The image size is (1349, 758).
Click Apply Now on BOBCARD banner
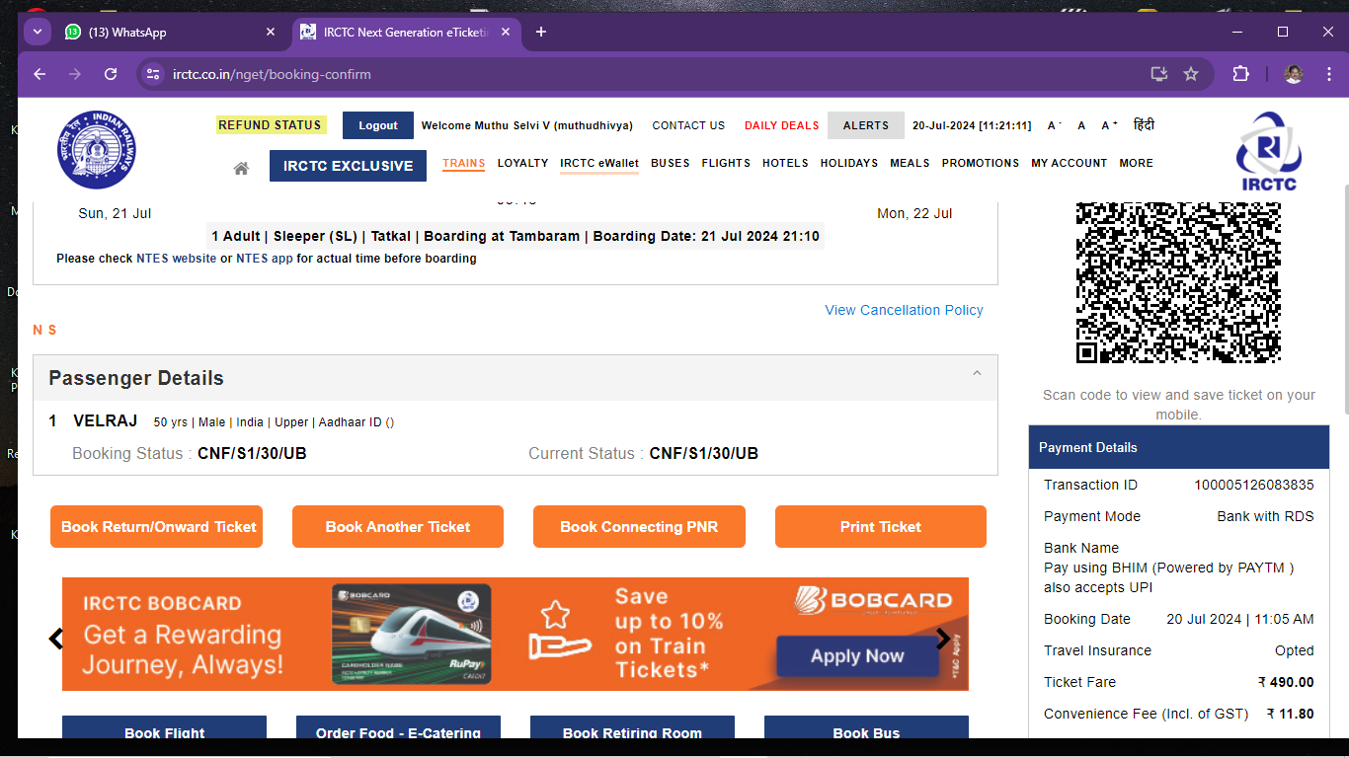click(x=857, y=656)
